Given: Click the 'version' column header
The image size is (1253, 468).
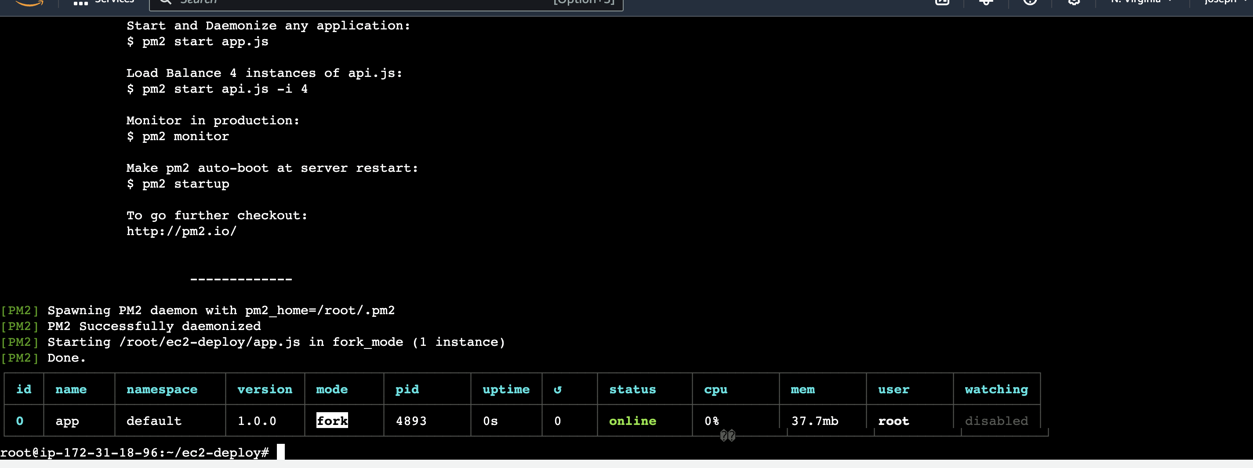Looking at the screenshot, I should (265, 390).
